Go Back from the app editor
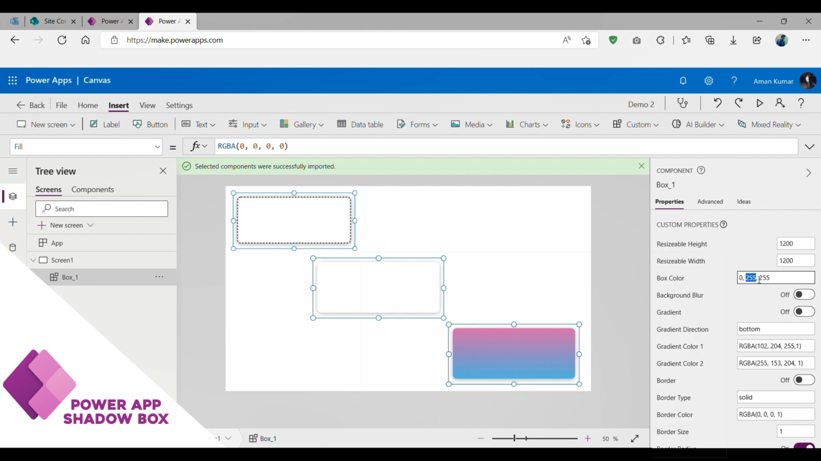Viewport: 821px width, 461px height. 31,105
